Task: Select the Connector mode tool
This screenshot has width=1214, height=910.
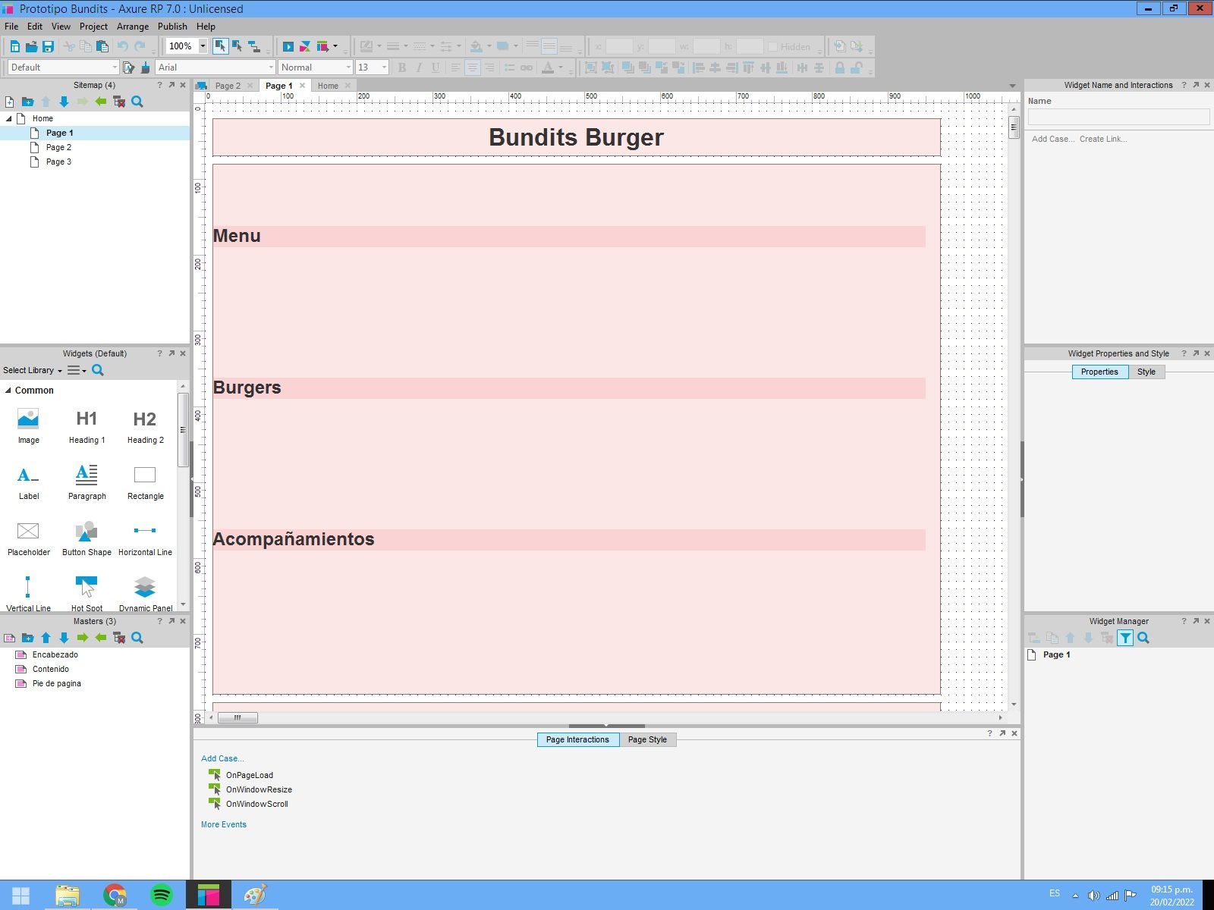Action: [x=254, y=46]
